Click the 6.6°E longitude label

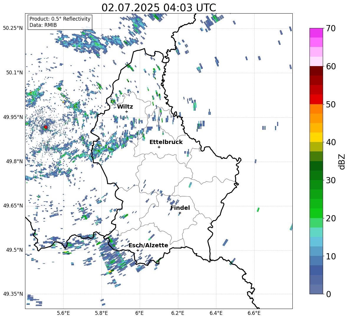point(254,313)
